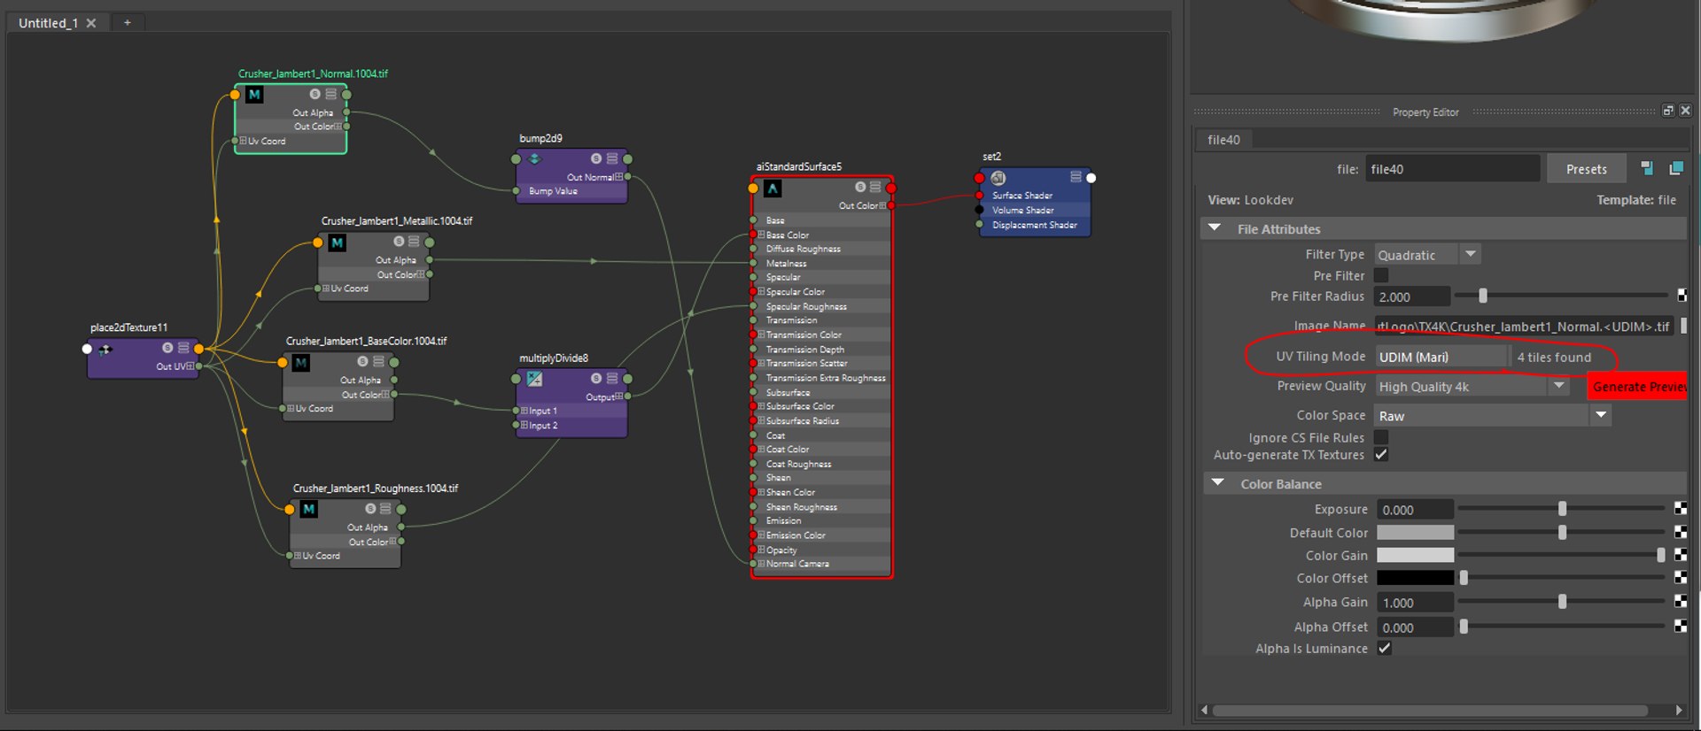Screen dimensions: 1701x731
Task: Click the copy tab icon right of Presets
Action: (x=1676, y=168)
